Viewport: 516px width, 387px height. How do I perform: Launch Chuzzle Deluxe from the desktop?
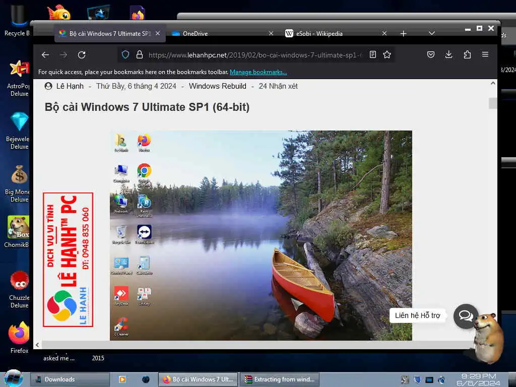tap(19, 290)
